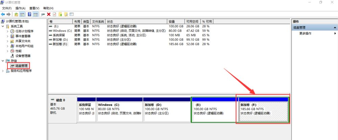This screenshot has width=338, height=140.
Task: Click the 性能 monitor icon
Action: (12, 51)
